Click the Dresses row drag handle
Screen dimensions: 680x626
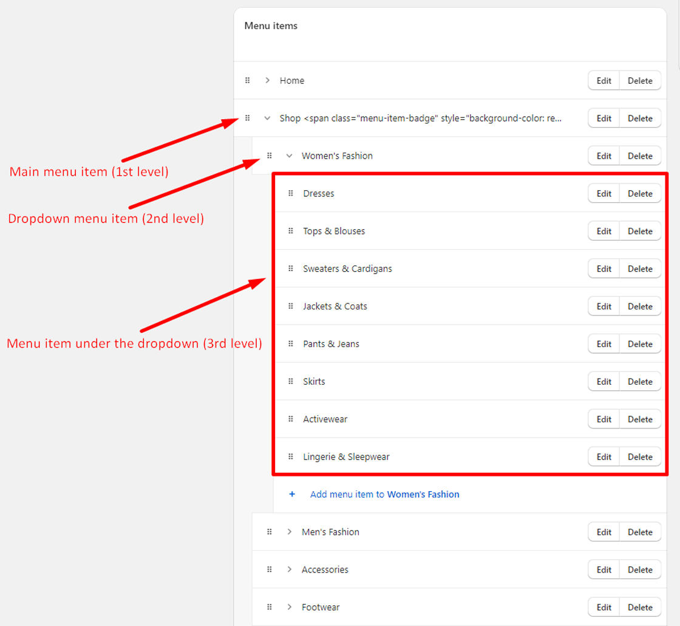tap(290, 193)
